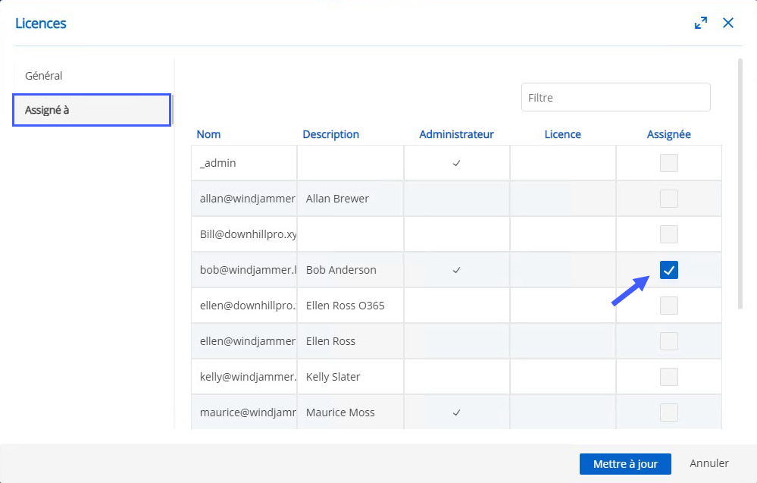Close the Licences dialog
This screenshot has height=483, width=757.
pyautogui.click(x=728, y=24)
